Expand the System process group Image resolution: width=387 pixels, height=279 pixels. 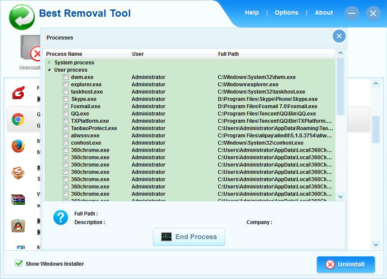point(50,63)
